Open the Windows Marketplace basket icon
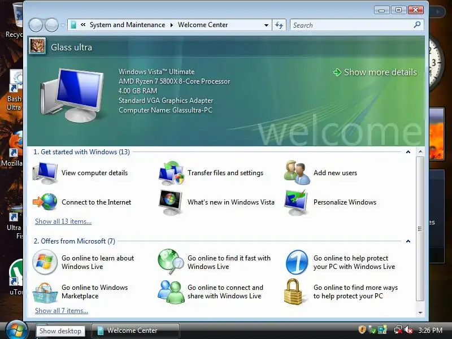The image size is (452, 339). coord(45,293)
